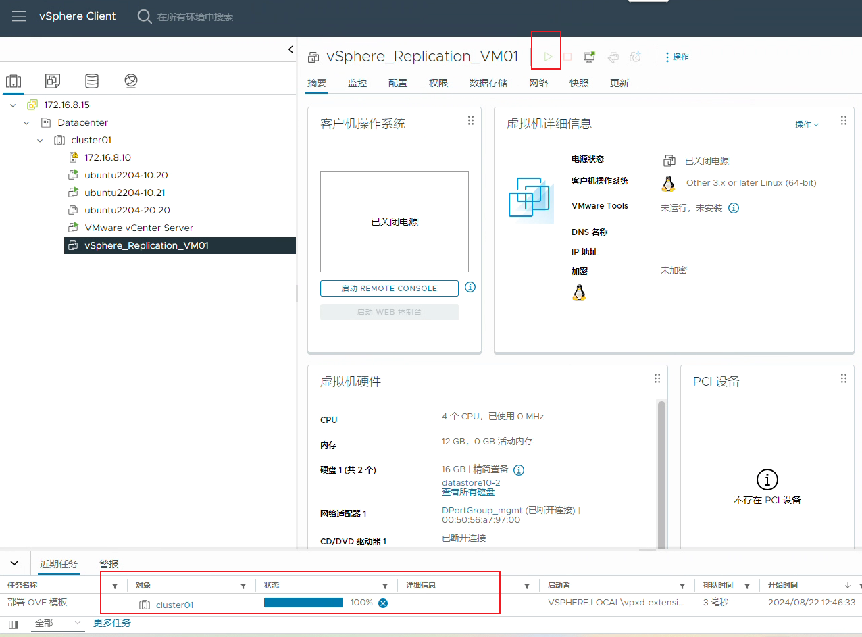Open the 权限 permissions tab
Image resolution: width=862 pixels, height=637 pixels.
pos(438,83)
